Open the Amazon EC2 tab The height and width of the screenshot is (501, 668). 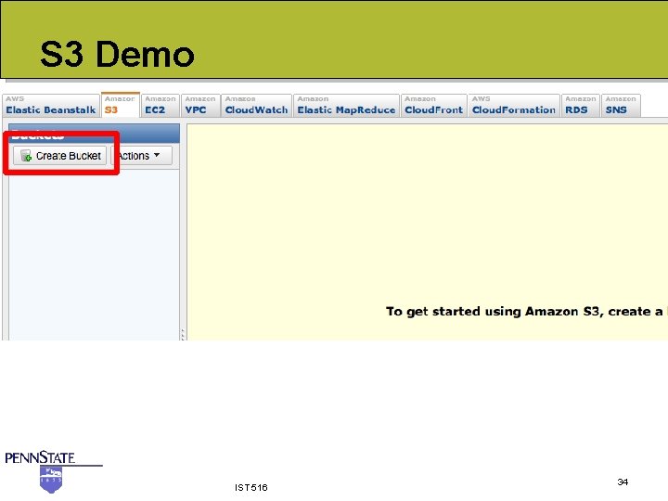(x=161, y=105)
